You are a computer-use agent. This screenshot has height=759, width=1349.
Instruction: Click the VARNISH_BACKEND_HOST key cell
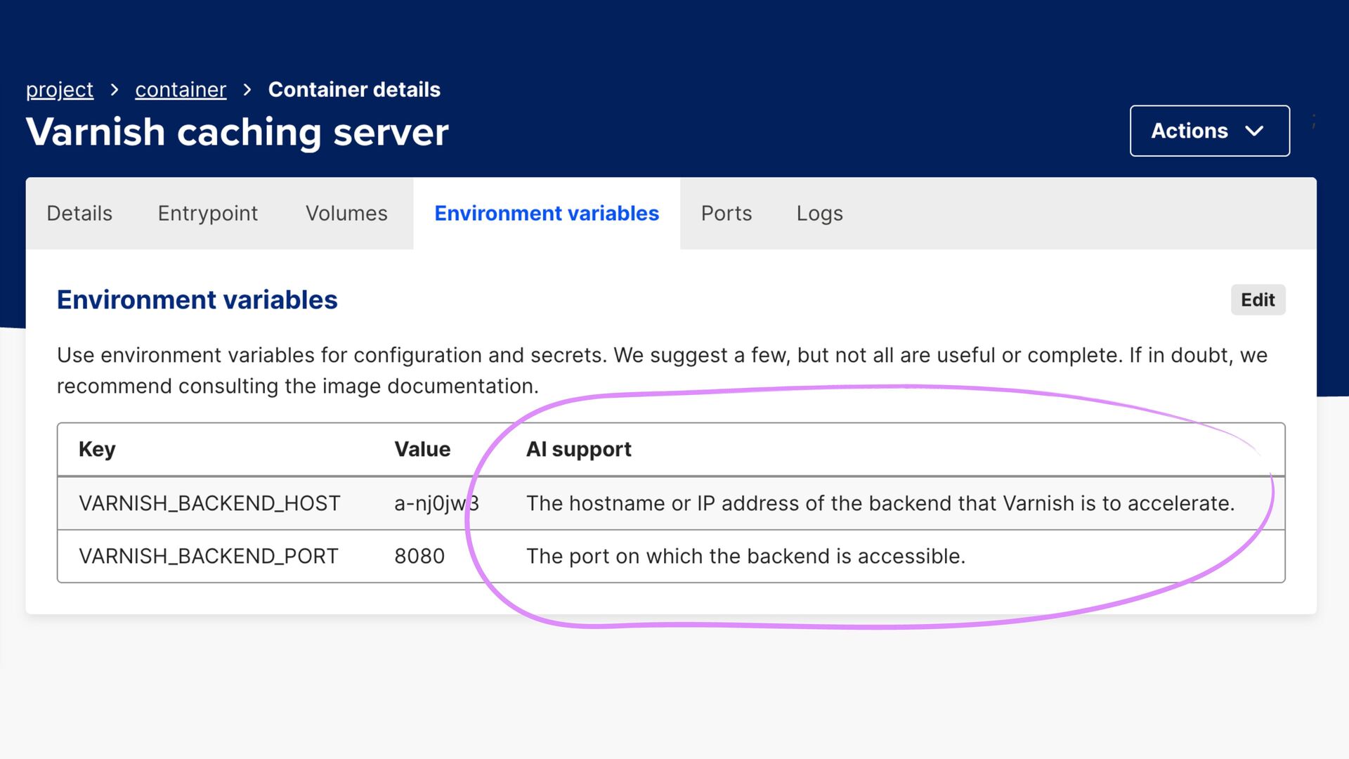tap(209, 503)
